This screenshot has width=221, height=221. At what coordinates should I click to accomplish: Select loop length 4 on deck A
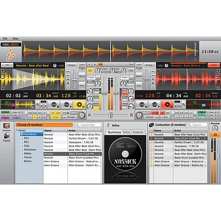35,117
